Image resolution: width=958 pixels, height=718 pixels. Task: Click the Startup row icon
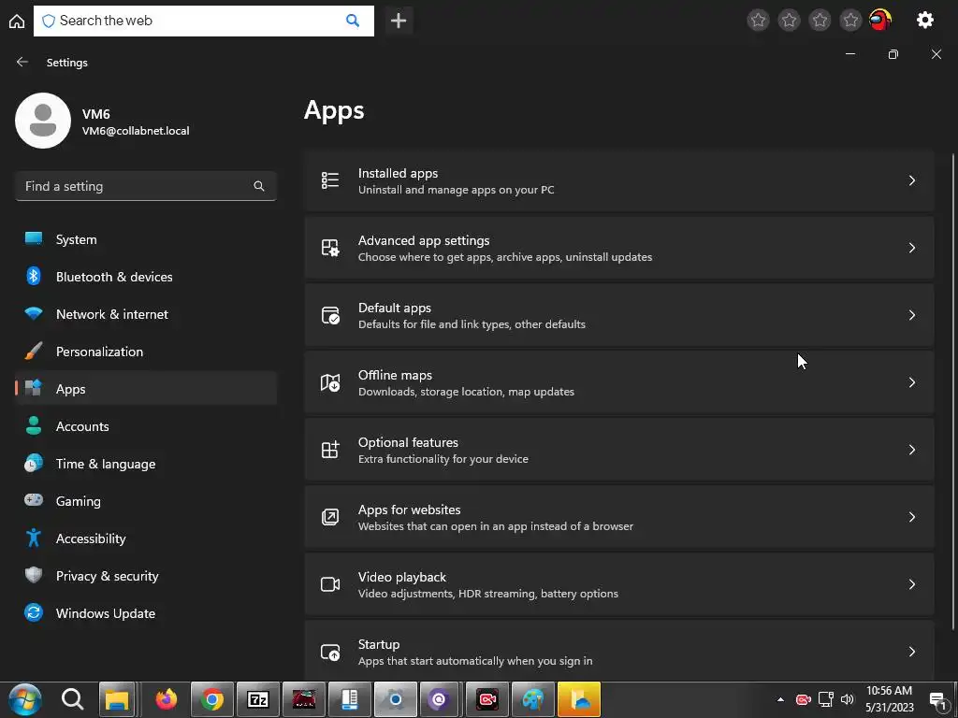[330, 652]
